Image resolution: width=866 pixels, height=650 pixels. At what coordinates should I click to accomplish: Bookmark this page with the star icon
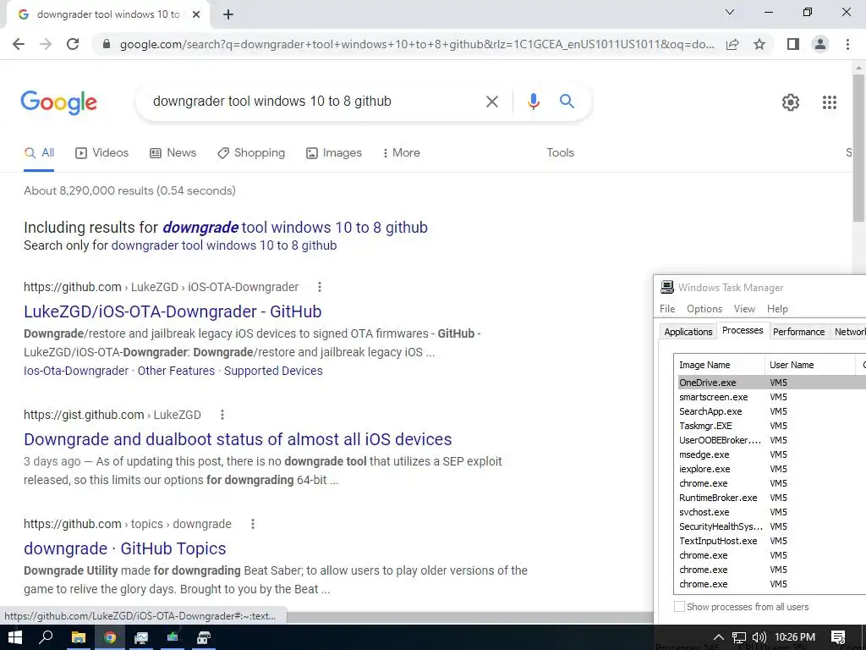tap(759, 44)
